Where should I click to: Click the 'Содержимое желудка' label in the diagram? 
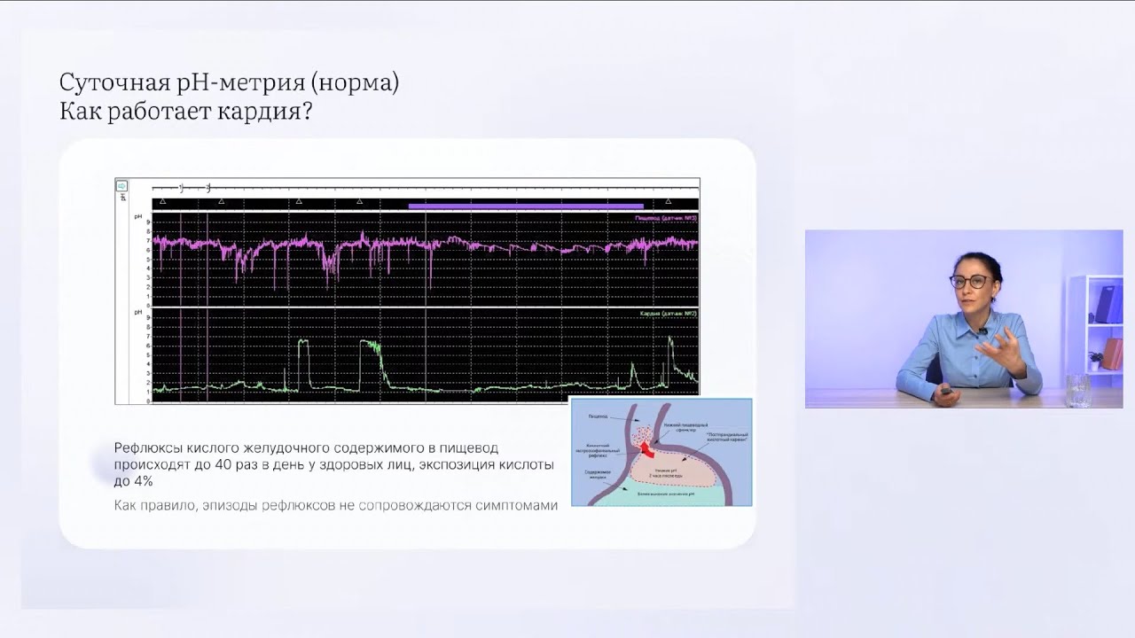click(598, 475)
